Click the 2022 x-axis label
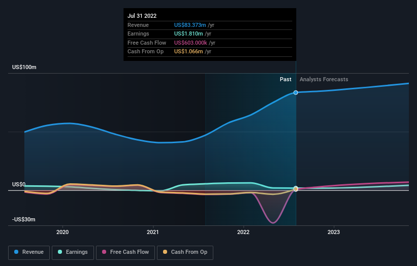Viewport: 417px width, 266px height. coord(243,232)
